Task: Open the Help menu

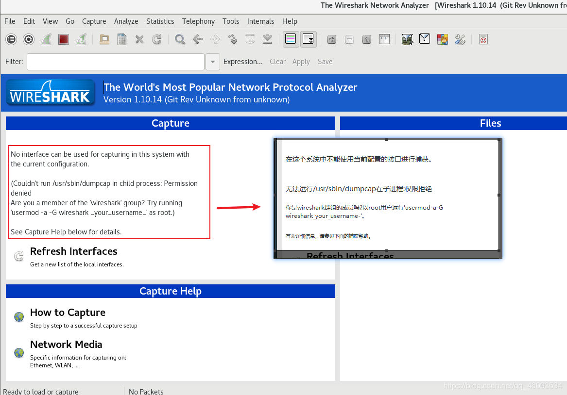Action: 290,21
